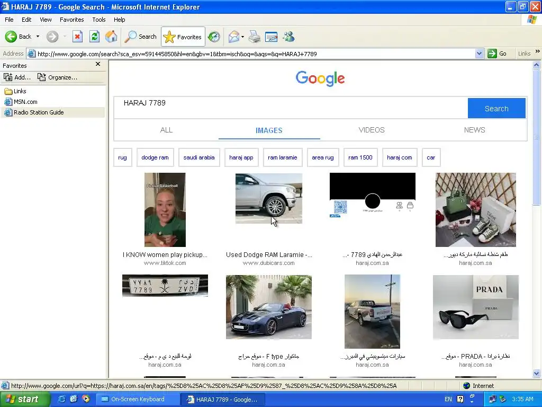542x407 pixels.
Task: Stop page loading with the red X icon
Action: pyautogui.click(x=77, y=37)
